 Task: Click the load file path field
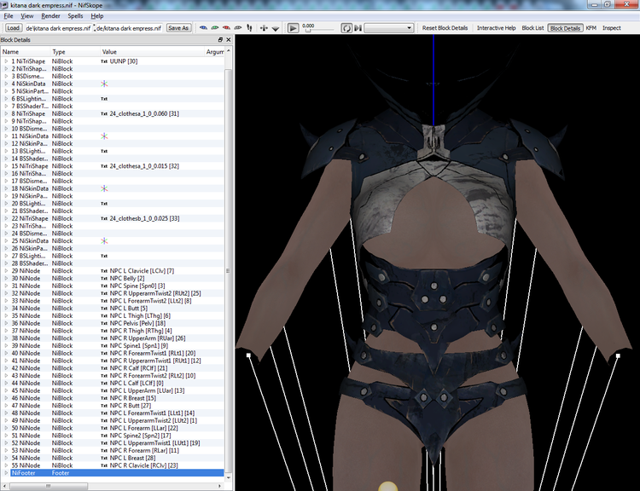pyautogui.click(x=58, y=28)
